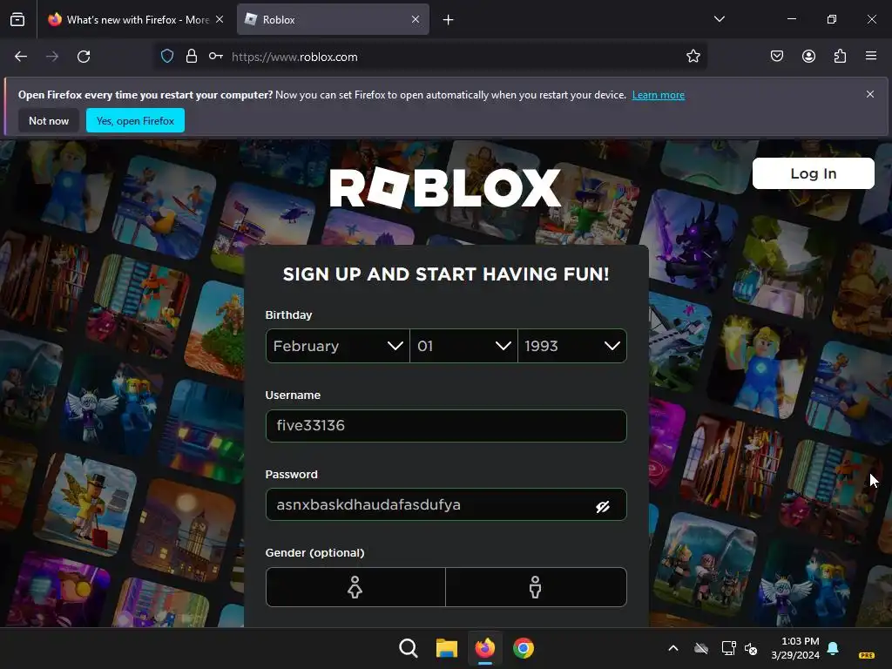This screenshot has height=669, width=892.
Task: Open Firefox account menu
Action: click(x=808, y=57)
